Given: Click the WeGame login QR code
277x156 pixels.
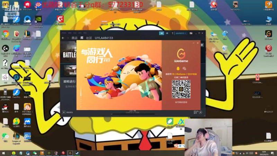Looking at the screenshot, I should coord(181,89).
